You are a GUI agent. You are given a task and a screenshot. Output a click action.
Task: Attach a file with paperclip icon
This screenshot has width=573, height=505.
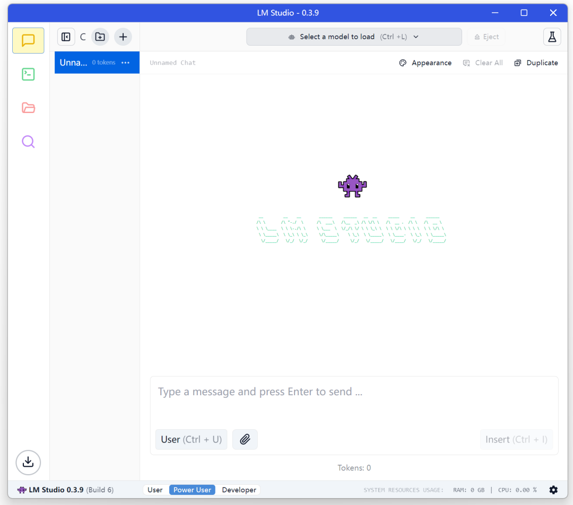245,439
